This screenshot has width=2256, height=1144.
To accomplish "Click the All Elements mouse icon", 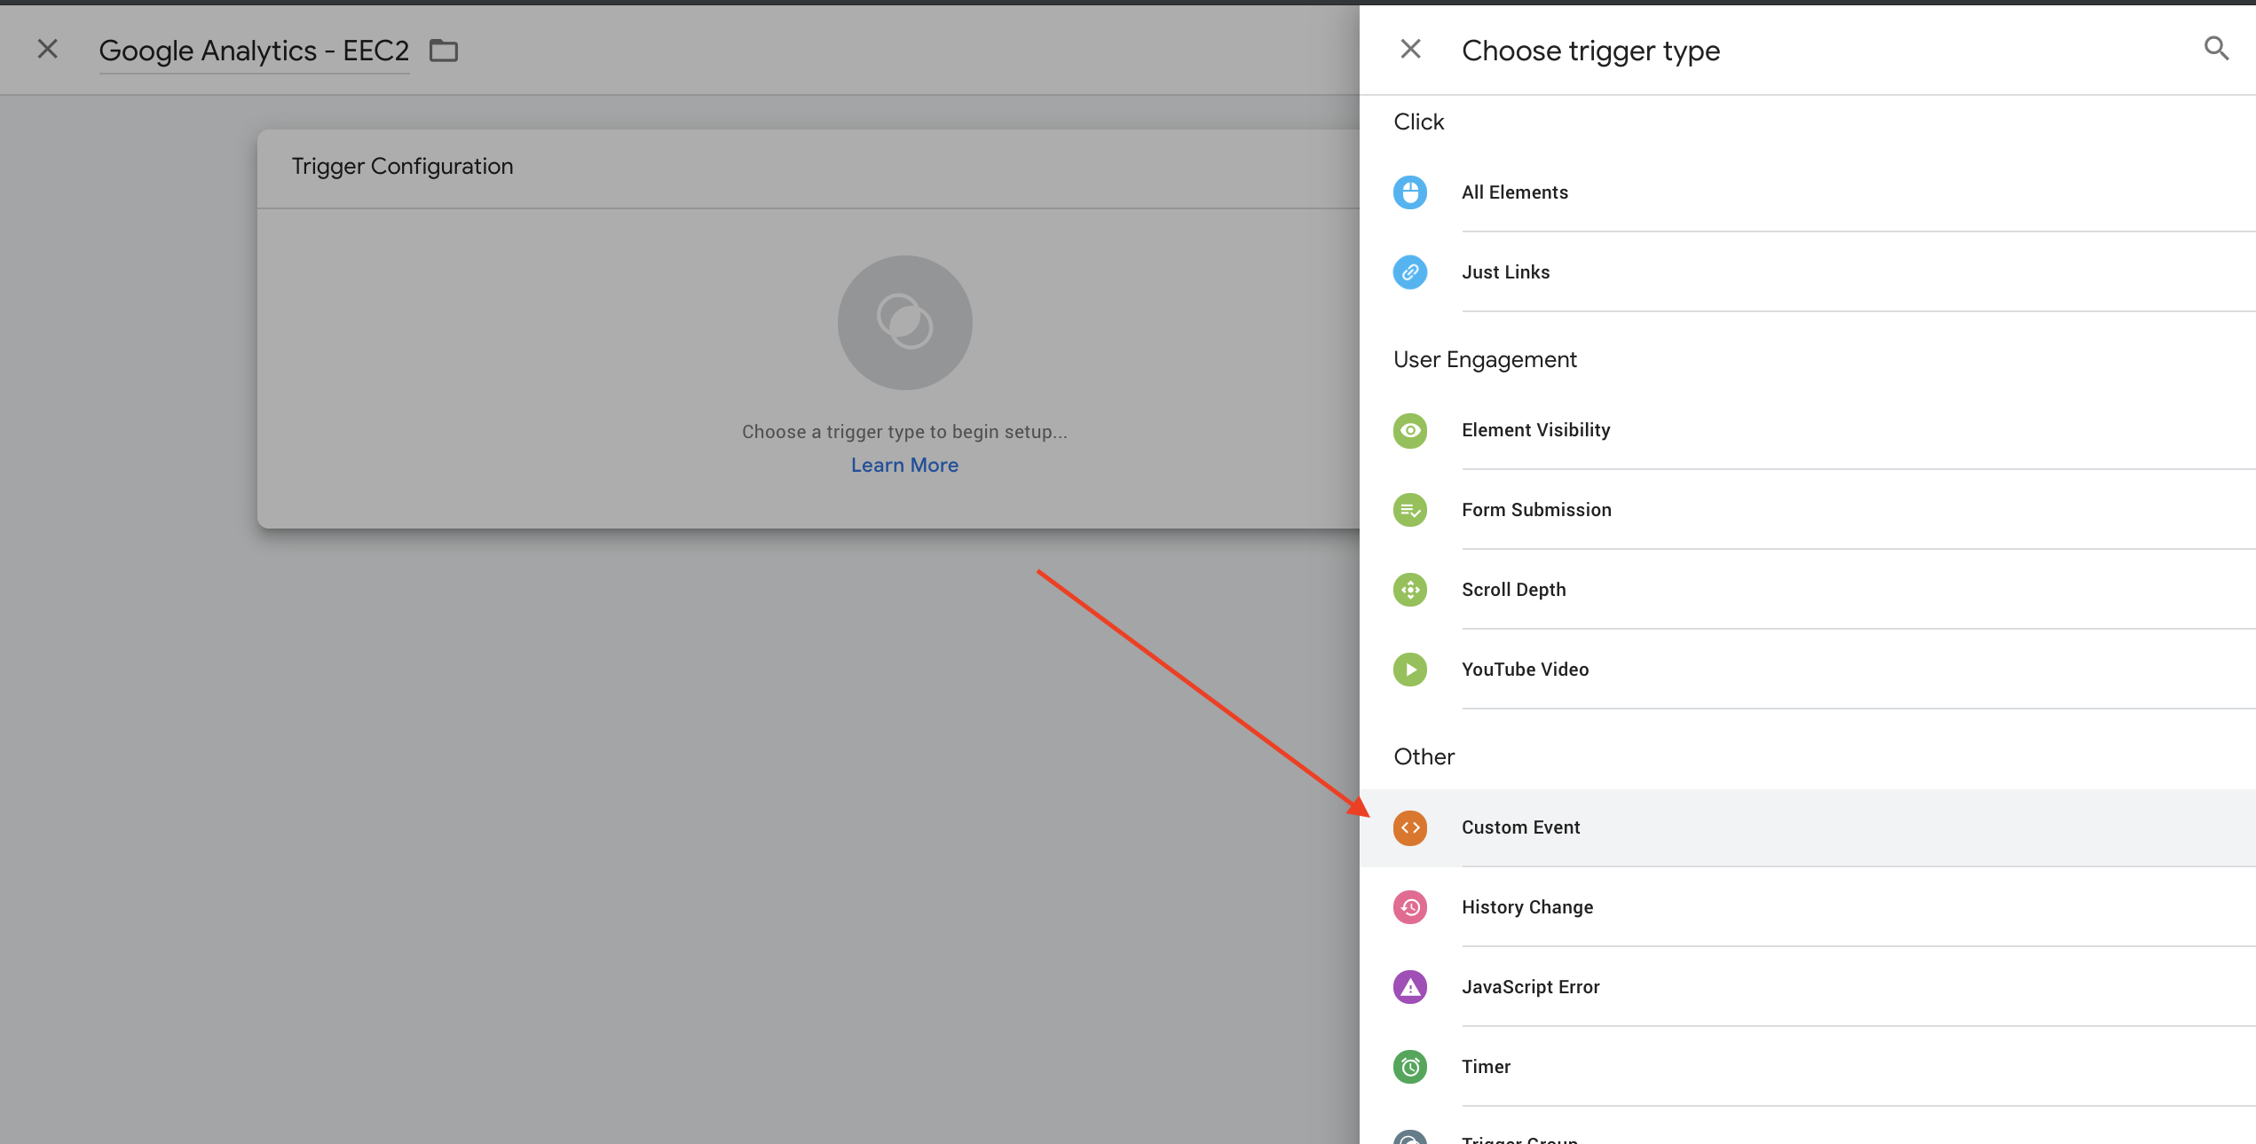I will point(1409,192).
